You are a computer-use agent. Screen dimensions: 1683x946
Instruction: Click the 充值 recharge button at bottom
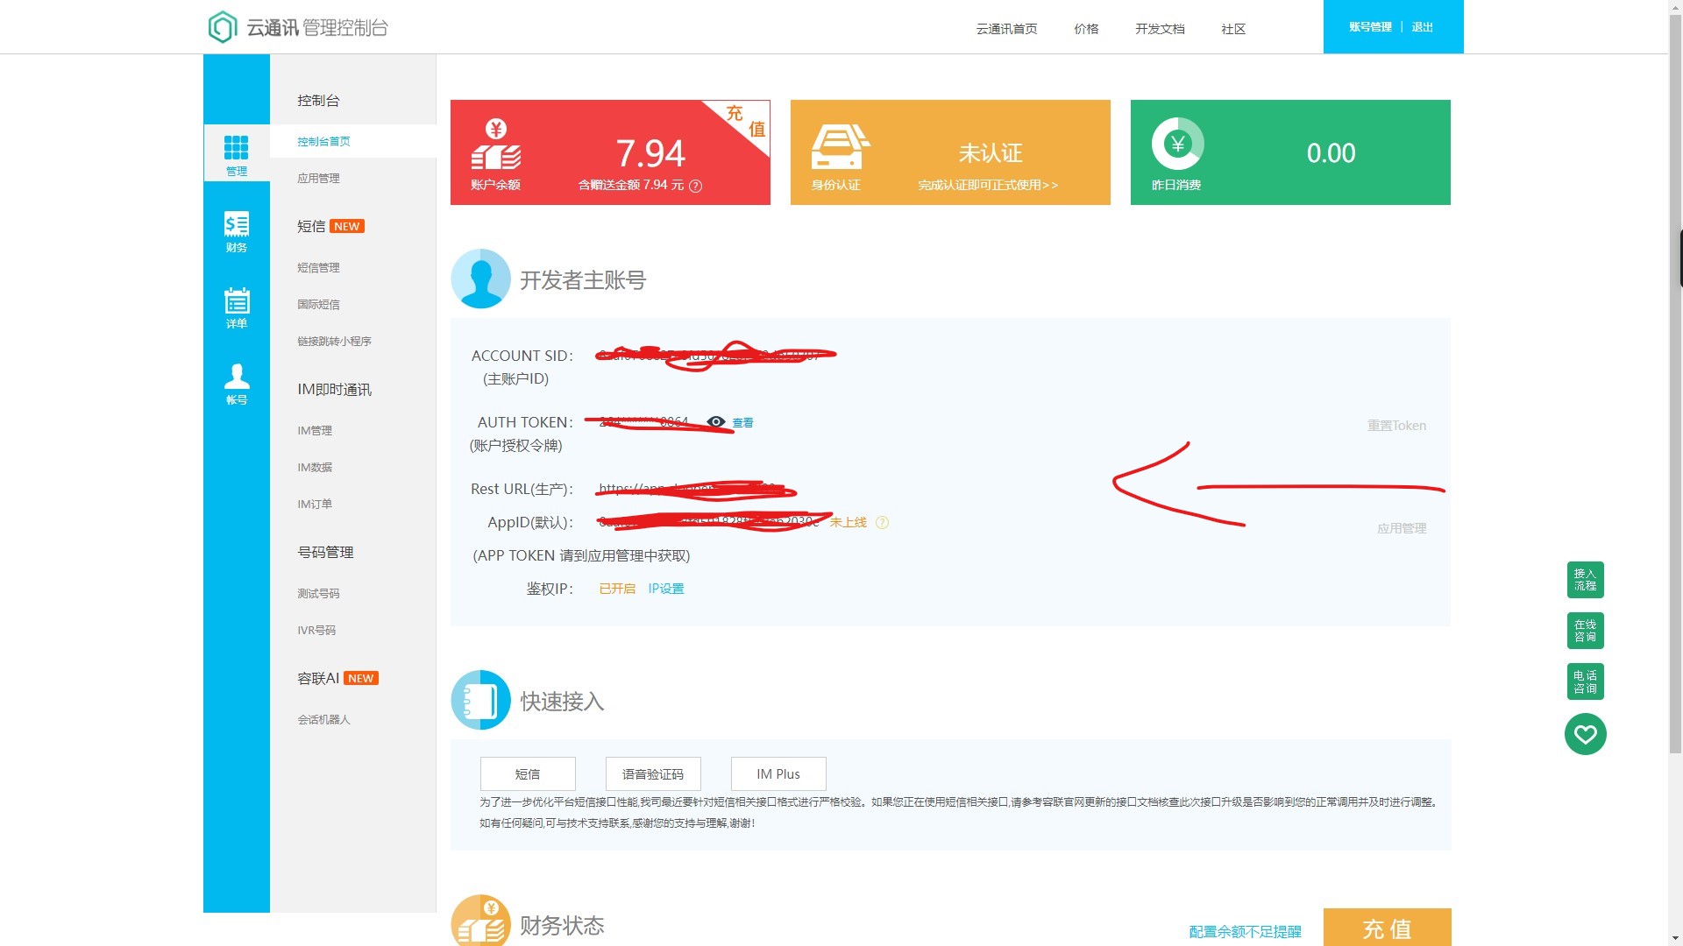1387,928
